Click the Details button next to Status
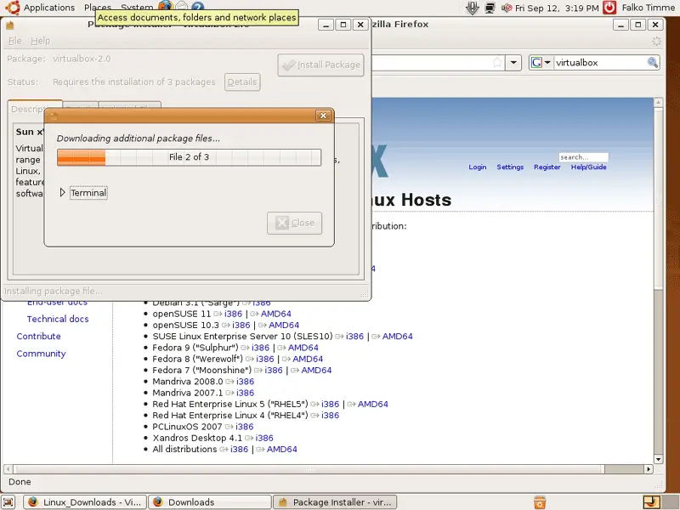The image size is (680, 510). click(242, 82)
